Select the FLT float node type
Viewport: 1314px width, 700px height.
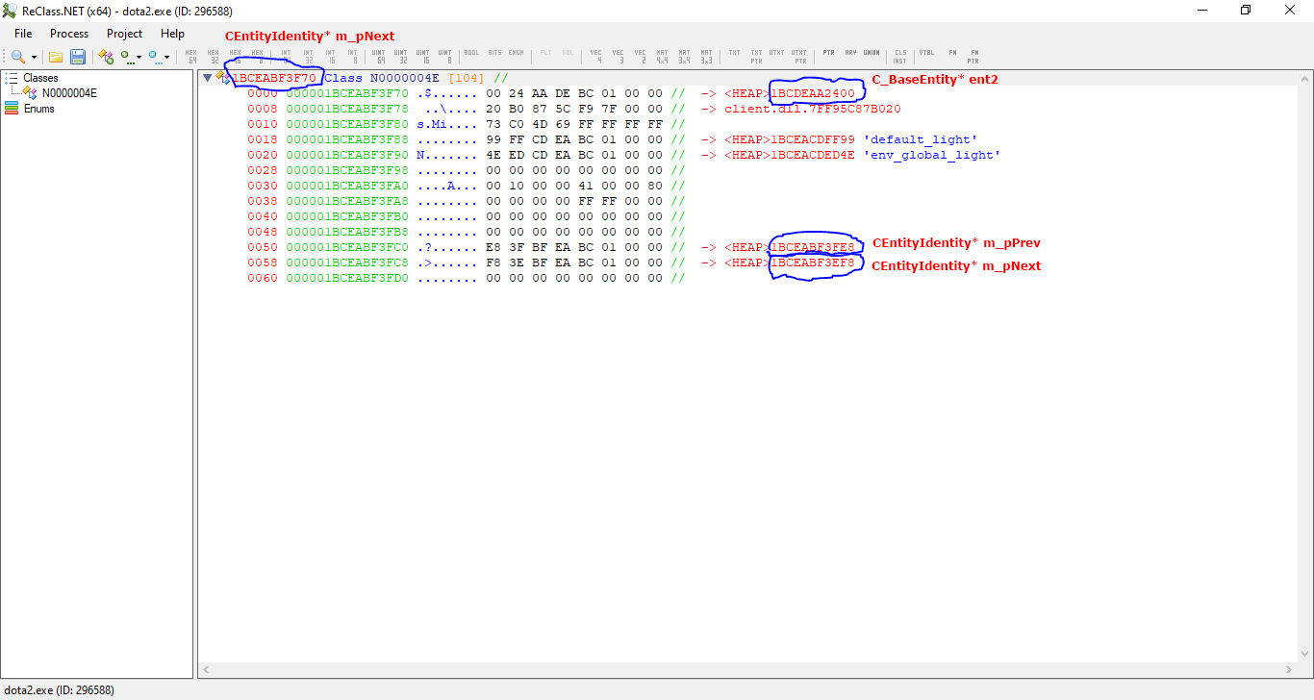click(545, 53)
